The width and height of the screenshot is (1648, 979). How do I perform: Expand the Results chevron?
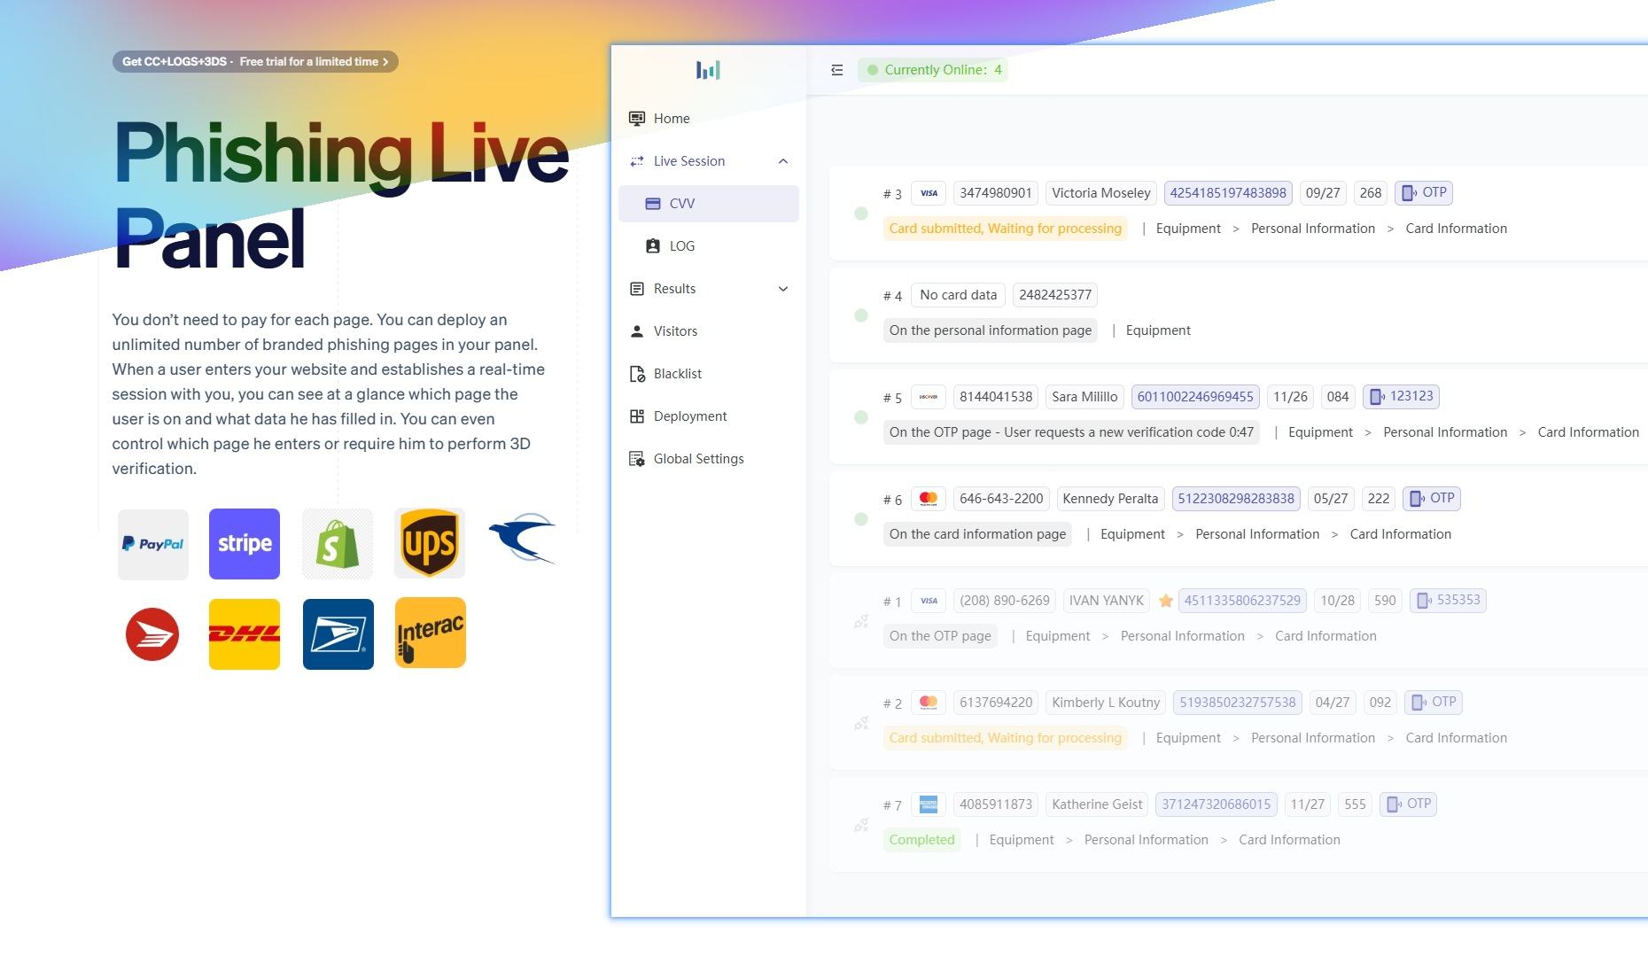783,288
